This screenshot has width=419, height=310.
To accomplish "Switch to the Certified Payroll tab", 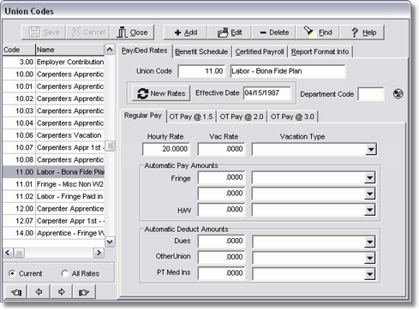I will 260,51.
